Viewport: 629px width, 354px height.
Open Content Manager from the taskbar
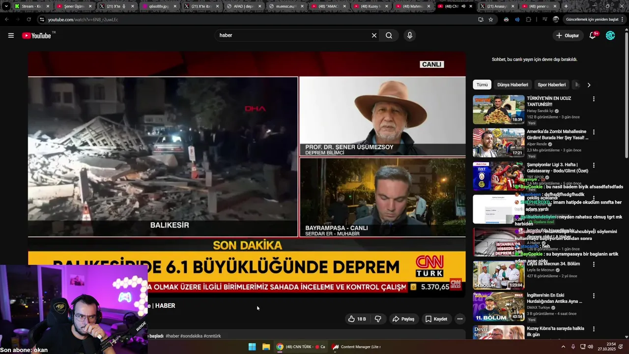coord(357,347)
